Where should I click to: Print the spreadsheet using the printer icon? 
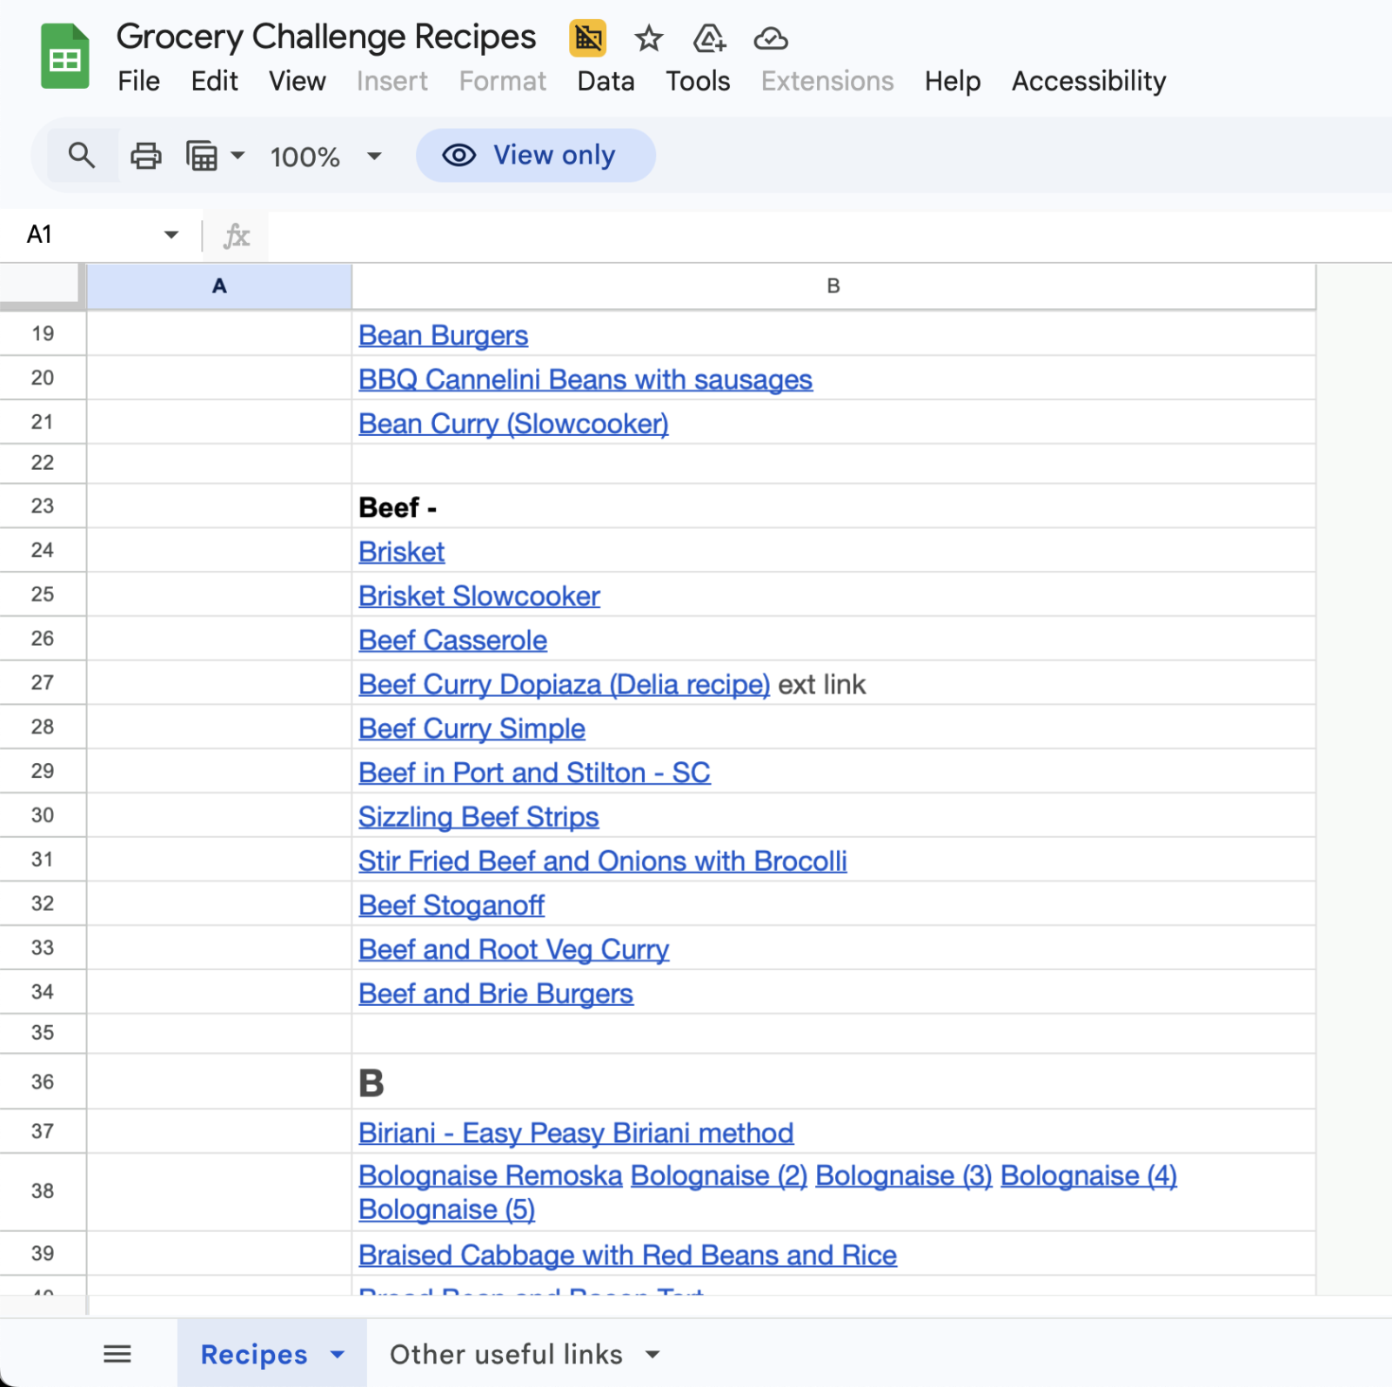144,155
